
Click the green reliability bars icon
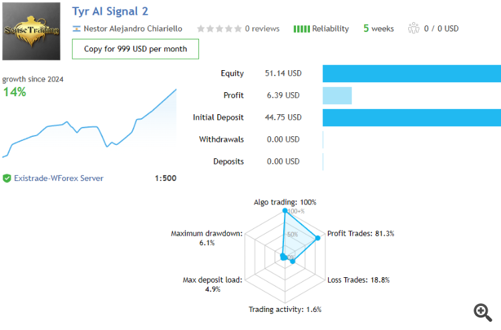(301, 29)
